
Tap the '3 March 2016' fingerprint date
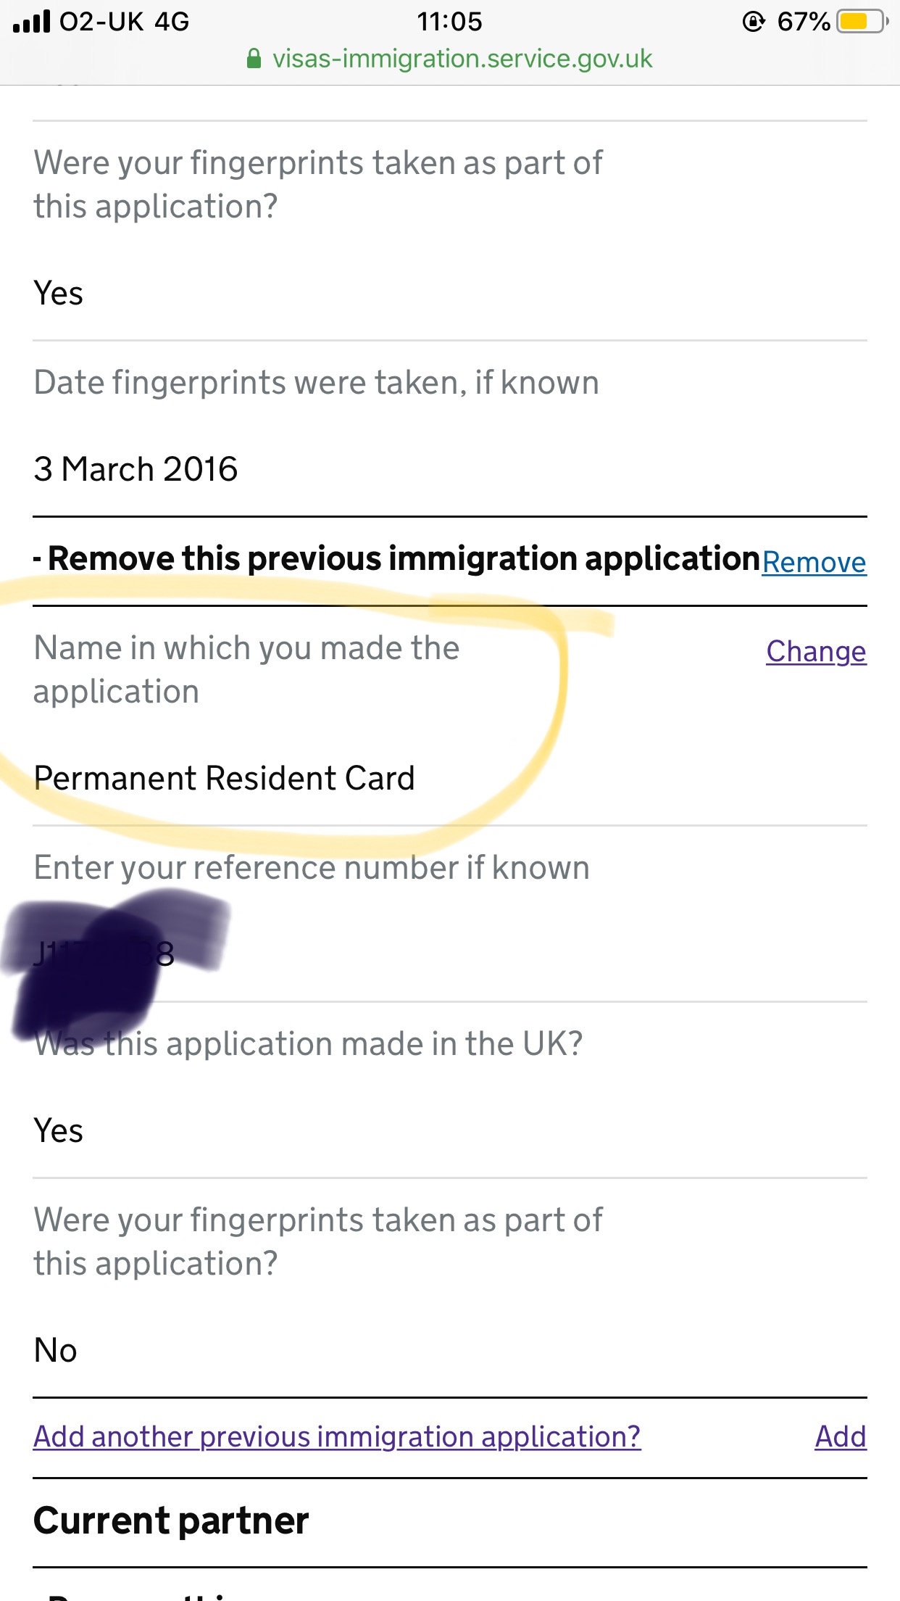(136, 469)
